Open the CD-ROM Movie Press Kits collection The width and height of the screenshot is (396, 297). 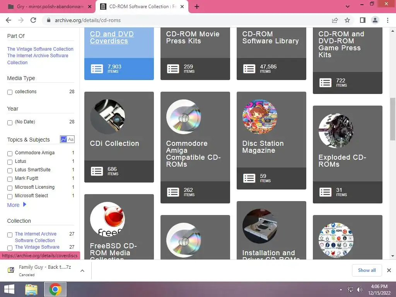pos(193,38)
